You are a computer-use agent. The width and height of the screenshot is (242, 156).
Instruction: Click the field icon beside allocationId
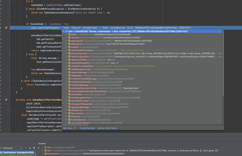69,44
